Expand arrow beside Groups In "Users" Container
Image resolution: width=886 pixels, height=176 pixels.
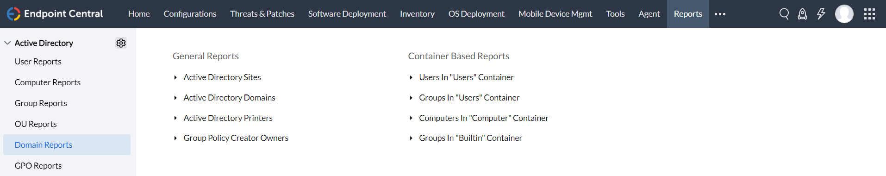click(x=411, y=98)
